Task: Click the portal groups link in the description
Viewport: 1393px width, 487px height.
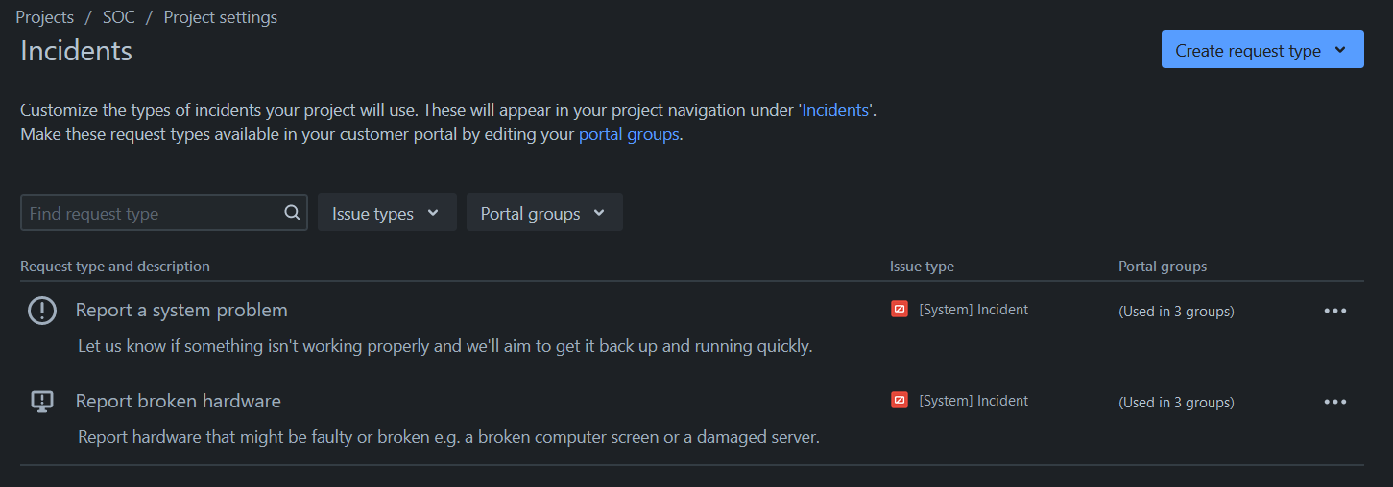Action: click(628, 135)
